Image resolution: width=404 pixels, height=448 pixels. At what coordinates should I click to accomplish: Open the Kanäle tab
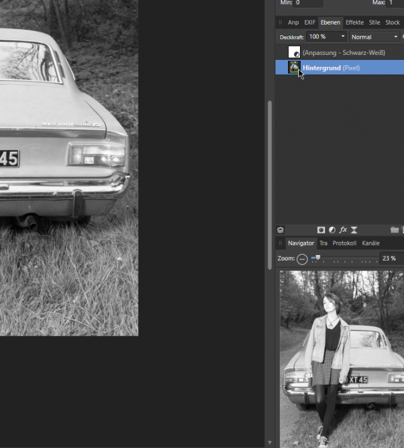(x=371, y=243)
